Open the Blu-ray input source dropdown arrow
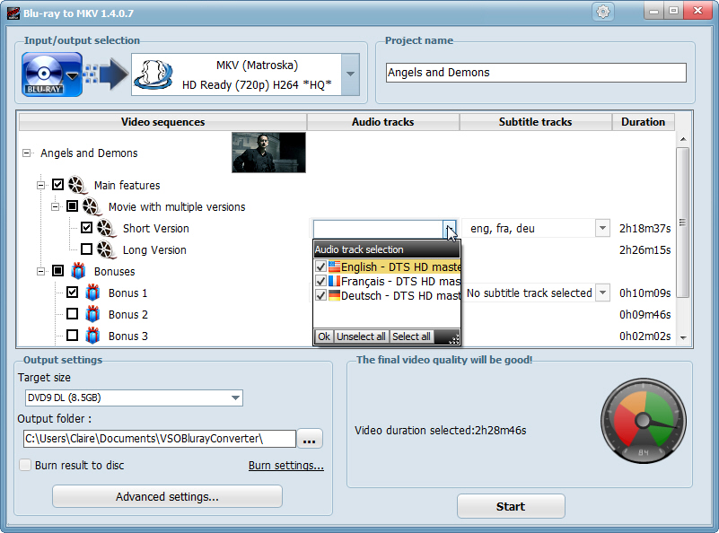This screenshot has width=719, height=533. (73, 76)
